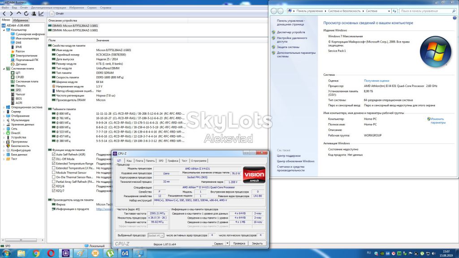Toggle the RZQ/6 checkbox

click(x=54, y=186)
